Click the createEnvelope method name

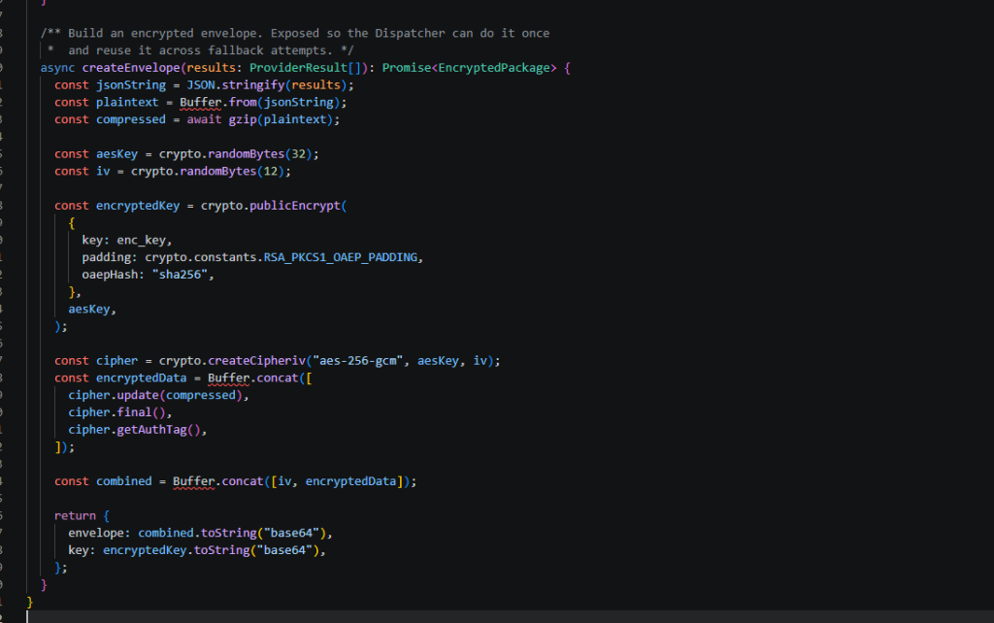click(131, 68)
